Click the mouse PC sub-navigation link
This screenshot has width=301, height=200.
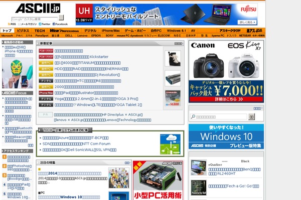click(x=123, y=35)
